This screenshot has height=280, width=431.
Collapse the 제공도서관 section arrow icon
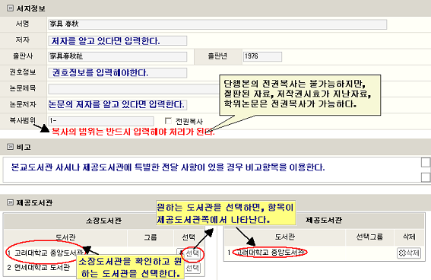point(10,202)
